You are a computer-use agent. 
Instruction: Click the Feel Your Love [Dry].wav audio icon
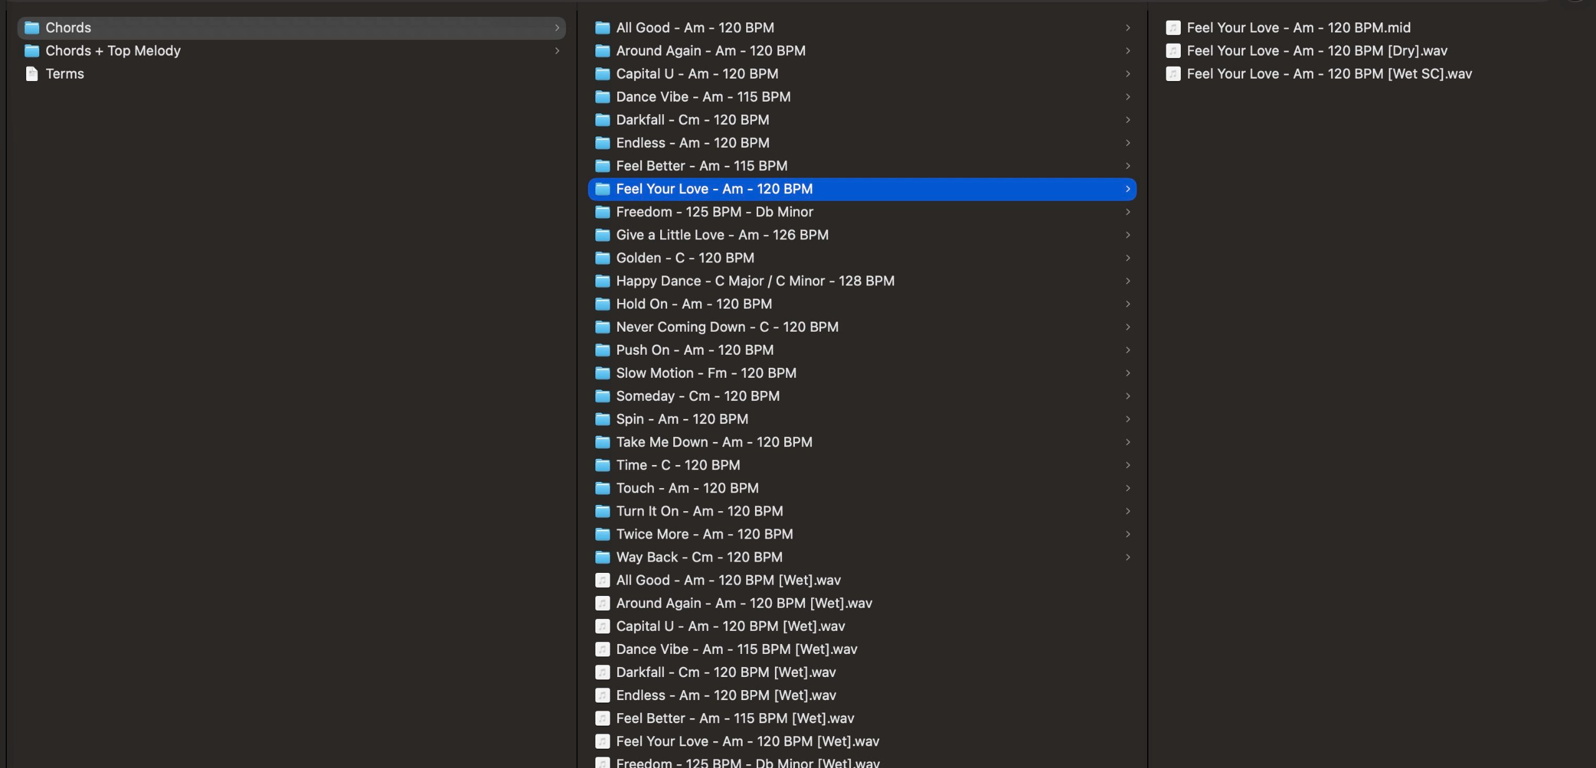[1173, 50]
